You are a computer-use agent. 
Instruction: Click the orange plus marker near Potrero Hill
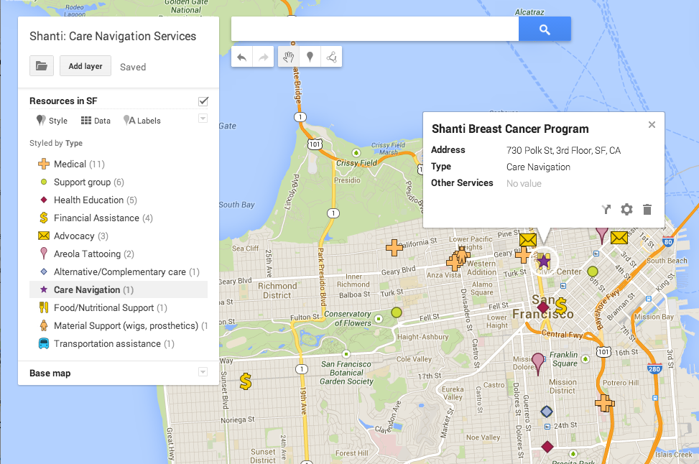tap(604, 403)
